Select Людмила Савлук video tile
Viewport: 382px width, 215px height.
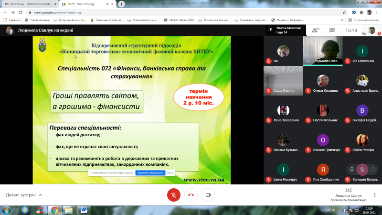[x=323, y=51]
